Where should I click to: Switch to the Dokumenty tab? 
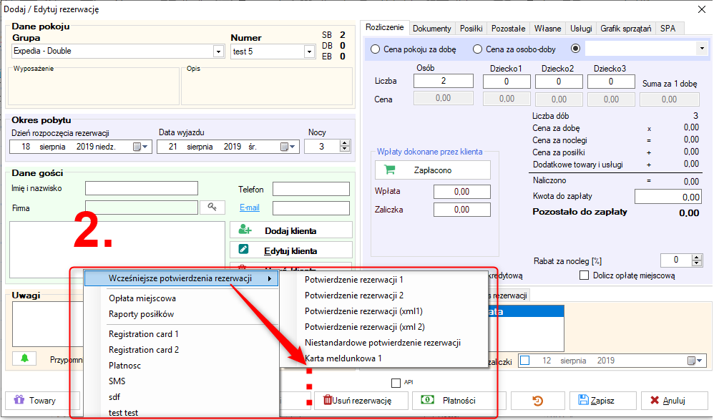pyautogui.click(x=431, y=28)
